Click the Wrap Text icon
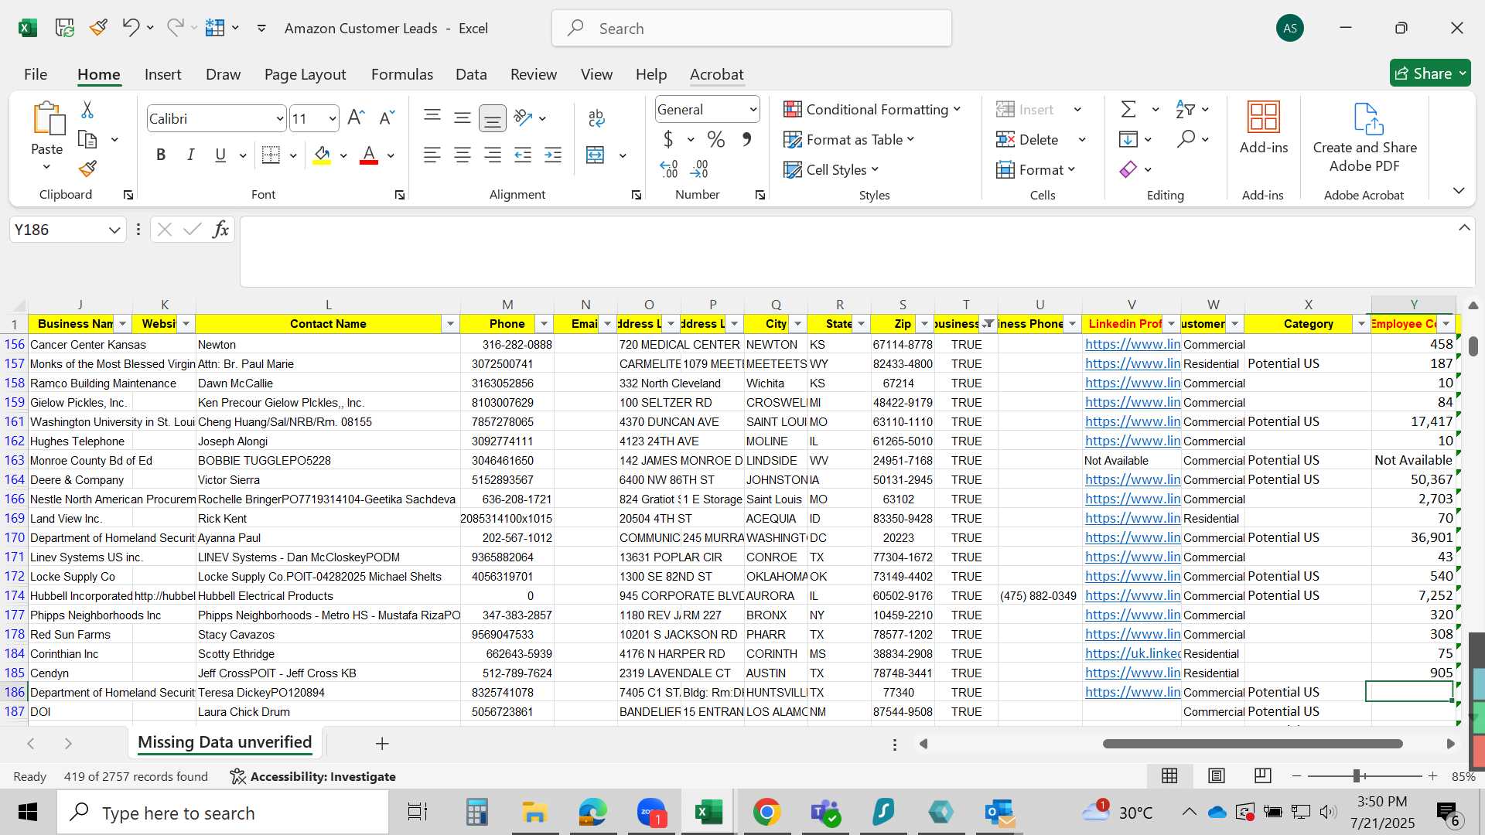 [596, 118]
